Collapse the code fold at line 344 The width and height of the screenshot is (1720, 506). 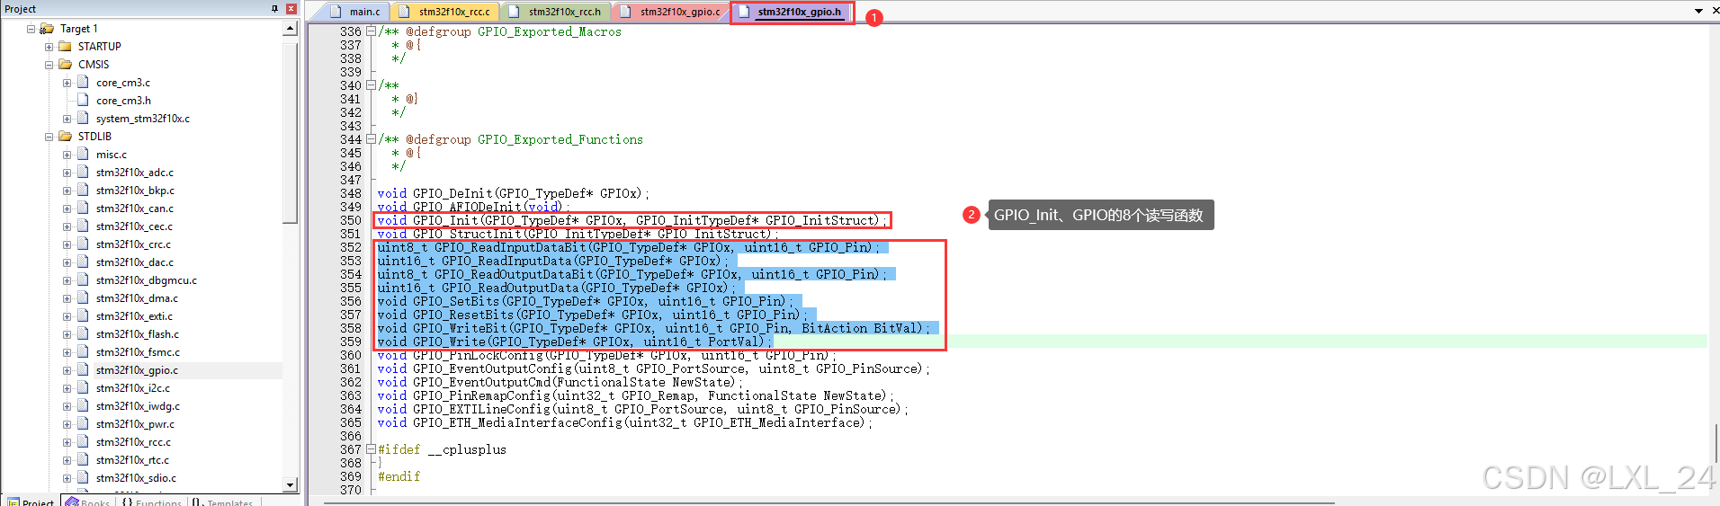[371, 139]
